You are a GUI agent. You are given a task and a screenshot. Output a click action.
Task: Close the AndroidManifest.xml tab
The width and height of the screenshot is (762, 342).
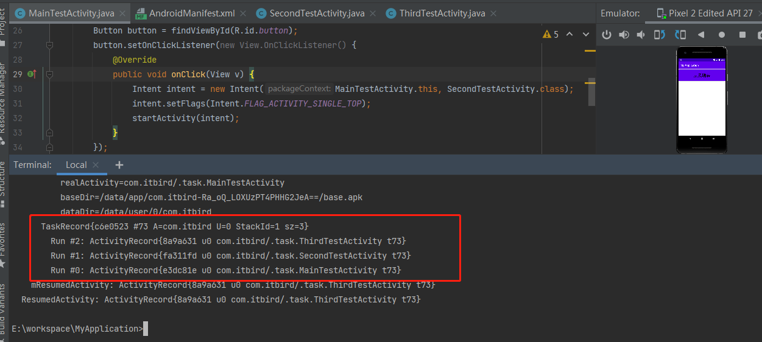pos(242,13)
